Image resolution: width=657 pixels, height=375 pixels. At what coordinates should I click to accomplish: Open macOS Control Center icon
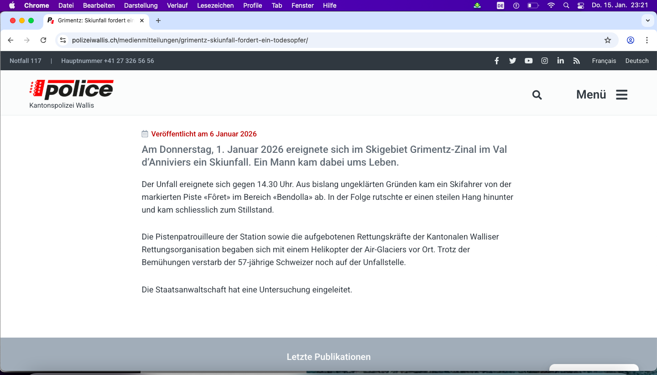[x=580, y=5]
